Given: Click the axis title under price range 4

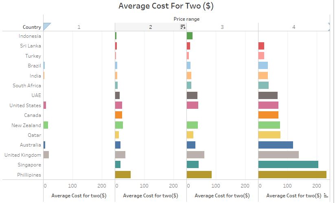Looking at the screenshot, I should [x=294, y=195].
